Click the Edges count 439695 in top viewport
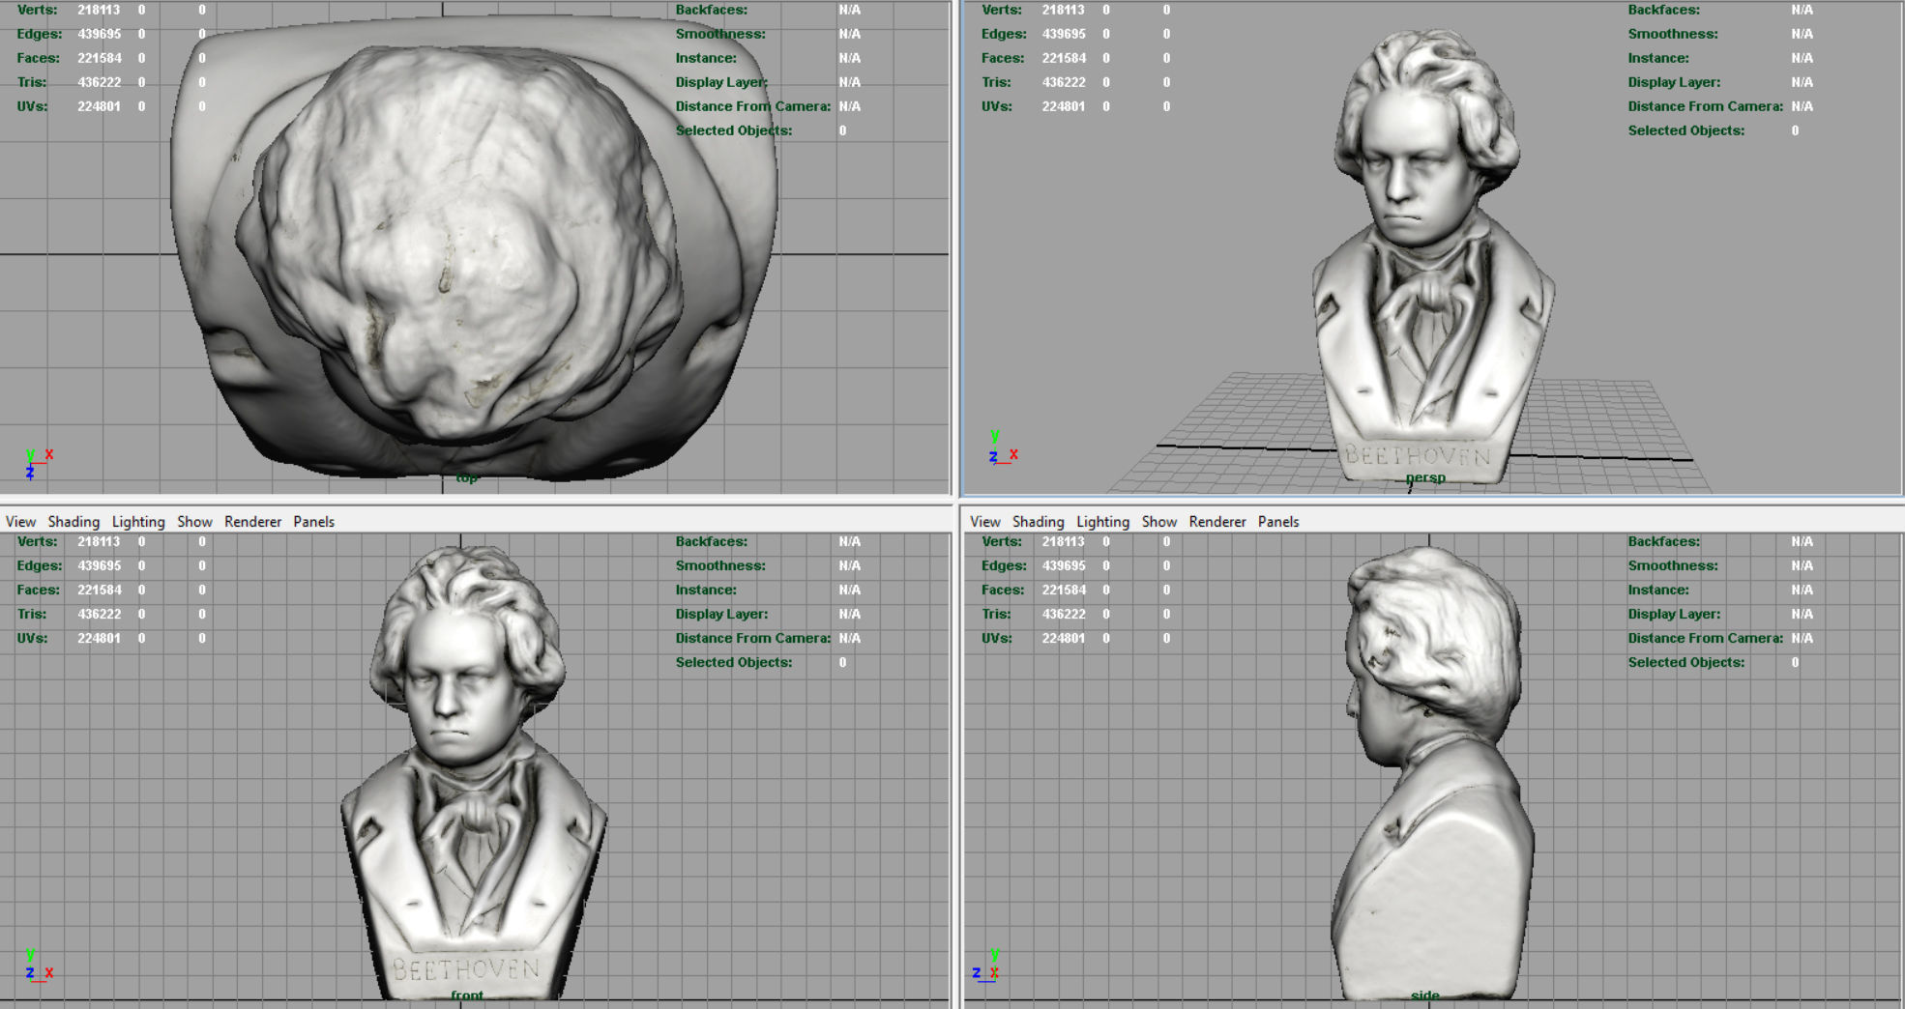1905x1009 pixels. pos(99,34)
